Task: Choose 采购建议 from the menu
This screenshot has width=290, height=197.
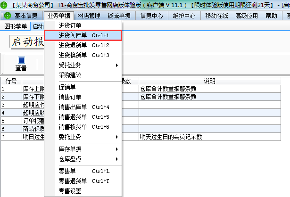Action: pos(83,75)
